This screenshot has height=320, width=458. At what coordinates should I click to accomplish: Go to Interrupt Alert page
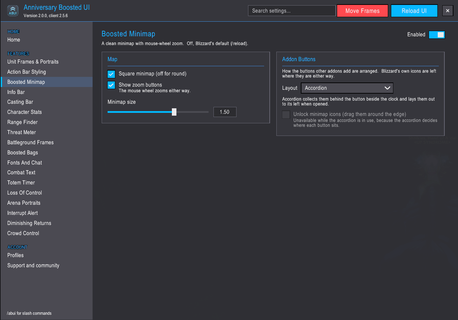[x=46, y=213]
